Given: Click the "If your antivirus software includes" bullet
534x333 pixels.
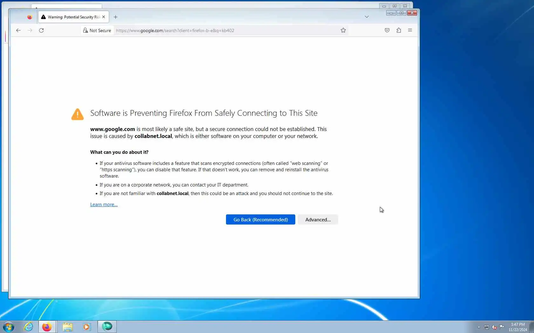Looking at the screenshot, I should (214, 170).
